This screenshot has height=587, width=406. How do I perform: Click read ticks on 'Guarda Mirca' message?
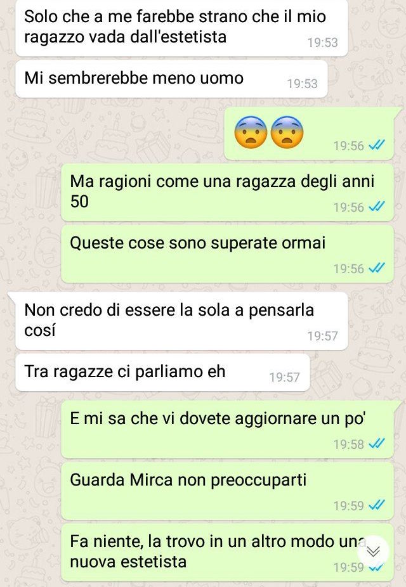tap(377, 505)
